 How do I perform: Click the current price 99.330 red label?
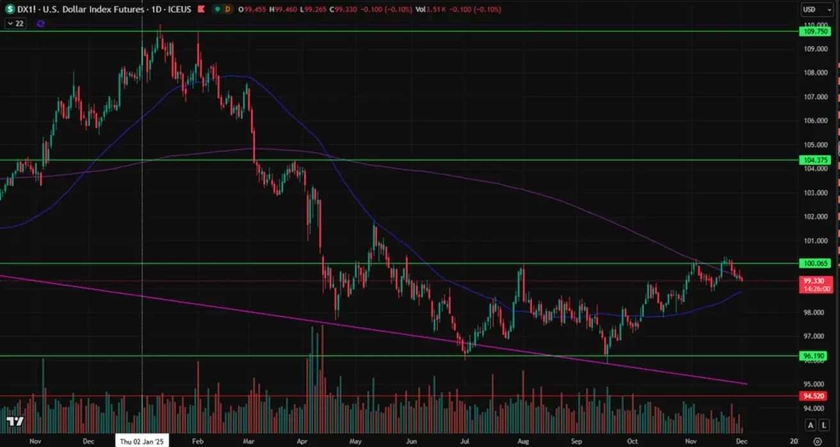[815, 280]
